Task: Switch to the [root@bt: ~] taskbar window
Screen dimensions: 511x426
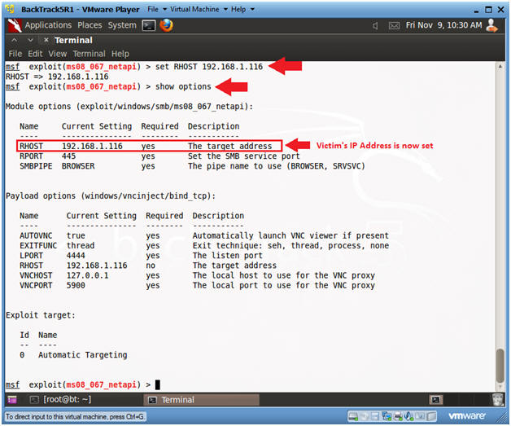Action: point(60,399)
